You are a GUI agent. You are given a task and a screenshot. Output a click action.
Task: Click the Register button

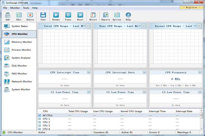click(192, 7)
